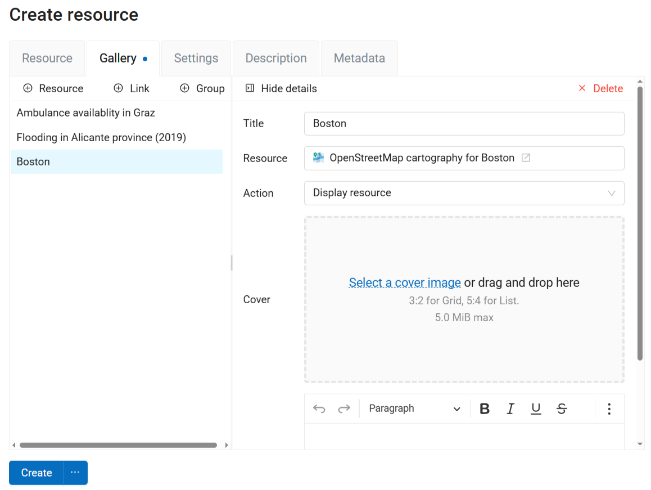Screen dimensions: 651x490
Task: Click Select a cover image link
Action: pos(405,282)
